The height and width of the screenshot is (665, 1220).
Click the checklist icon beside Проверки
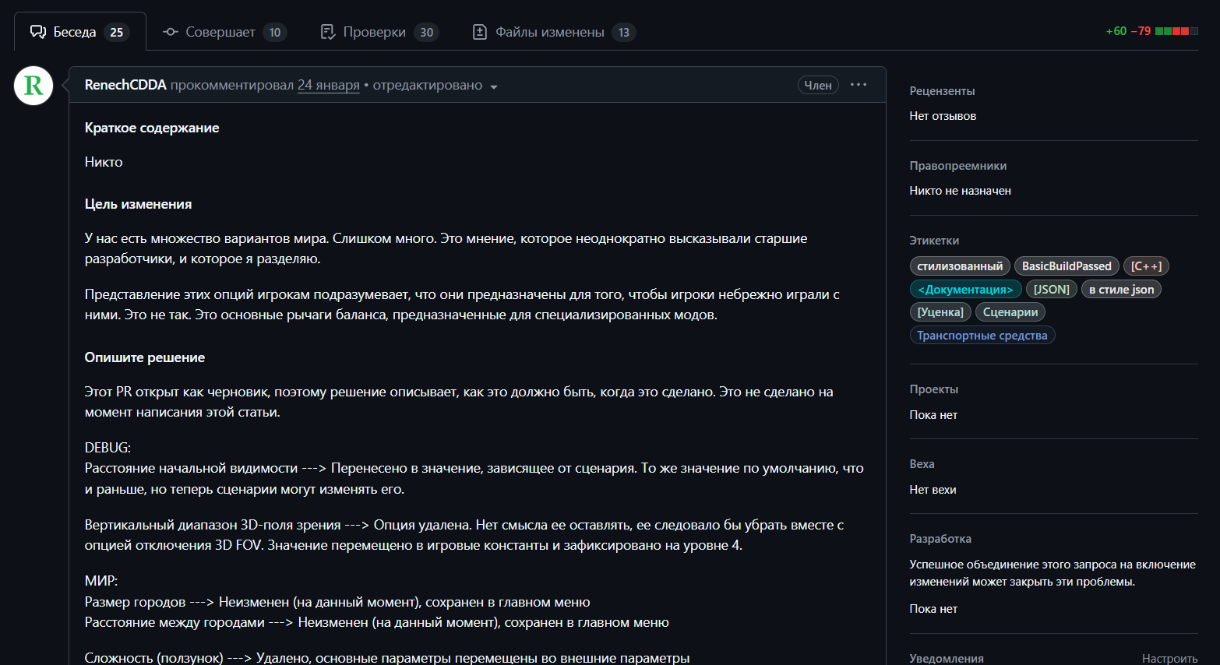328,32
